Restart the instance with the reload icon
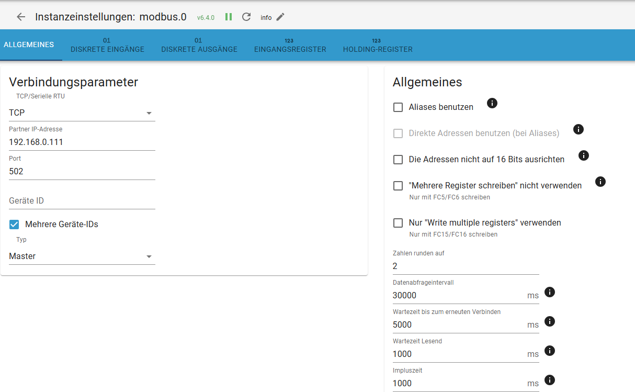This screenshot has height=392, width=635. tap(246, 17)
